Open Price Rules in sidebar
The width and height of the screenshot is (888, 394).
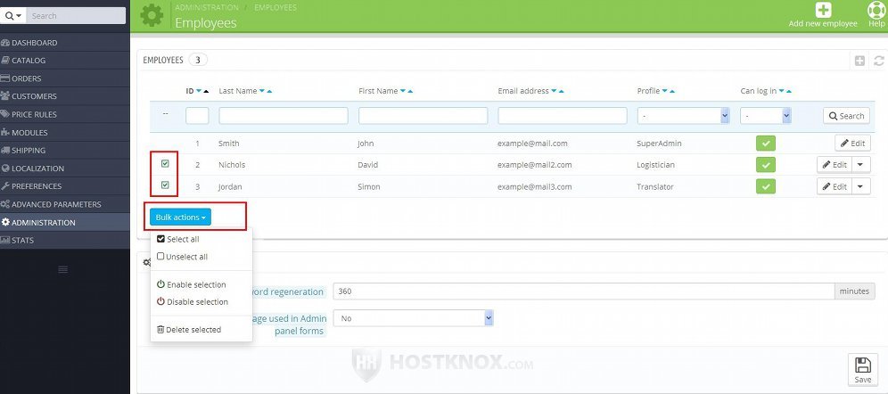(65, 114)
